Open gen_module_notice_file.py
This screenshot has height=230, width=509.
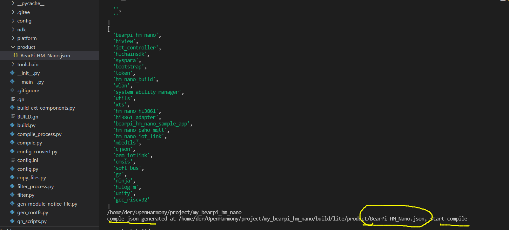coord(47,204)
